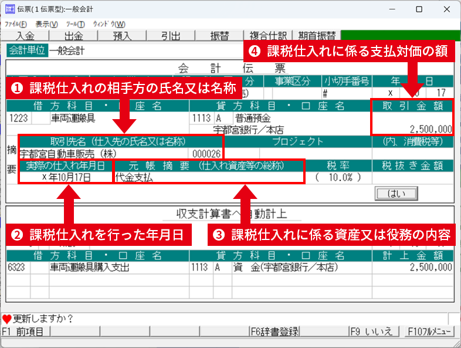Switch to the 振替 tab

(x=219, y=36)
